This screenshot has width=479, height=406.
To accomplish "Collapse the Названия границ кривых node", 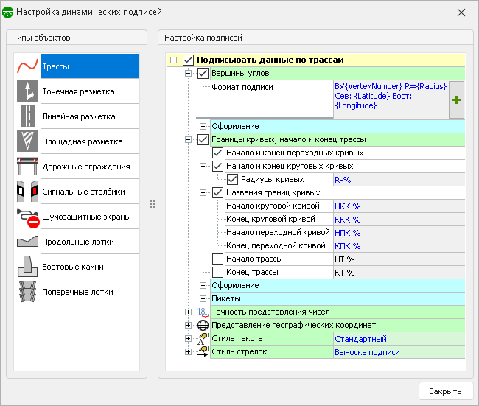I will coord(203,192).
